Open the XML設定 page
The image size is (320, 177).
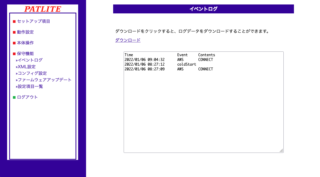pos(27,67)
